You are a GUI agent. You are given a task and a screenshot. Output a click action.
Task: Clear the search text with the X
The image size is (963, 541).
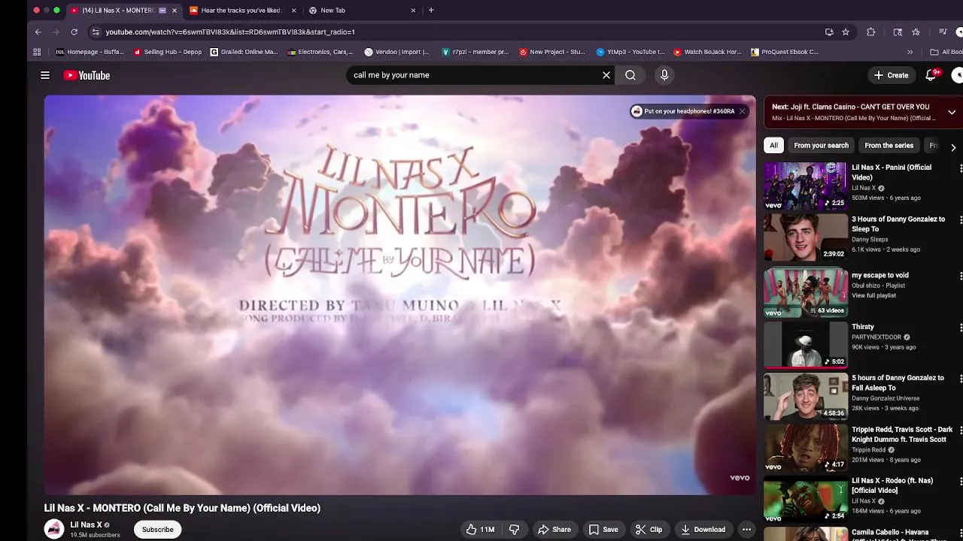pyautogui.click(x=606, y=75)
